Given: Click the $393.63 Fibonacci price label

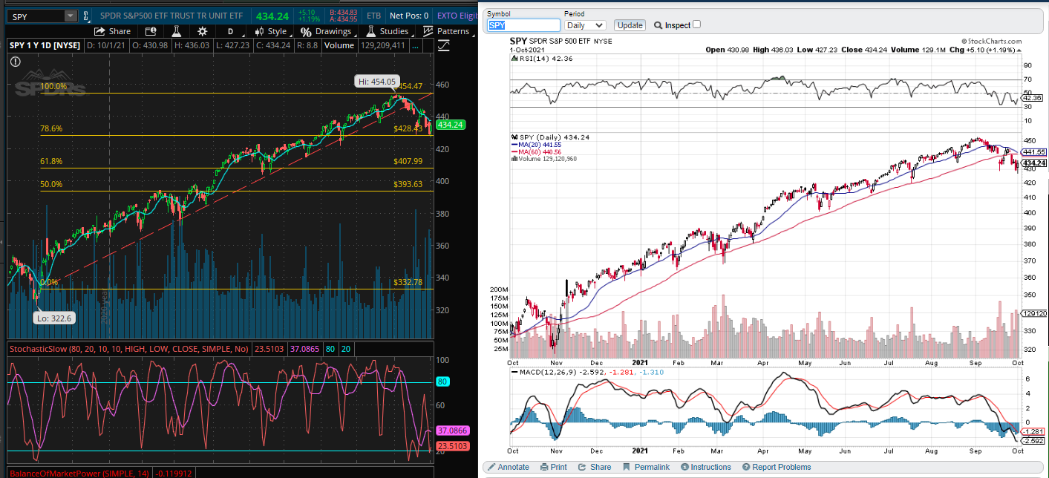Looking at the screenshot, I should (408, 184).
